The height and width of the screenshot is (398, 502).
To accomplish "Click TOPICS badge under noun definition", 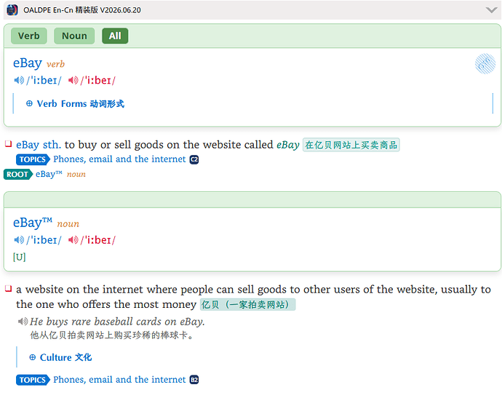I will pos(33,380).
